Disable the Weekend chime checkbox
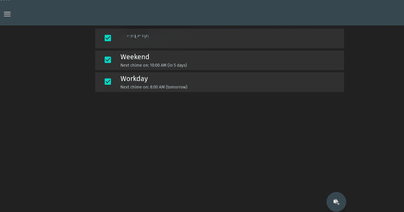Viewport: 404px width, 212px height. (x=108, y=60)
